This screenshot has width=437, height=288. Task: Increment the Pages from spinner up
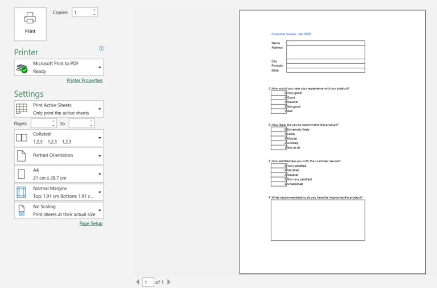pos(53,121)
